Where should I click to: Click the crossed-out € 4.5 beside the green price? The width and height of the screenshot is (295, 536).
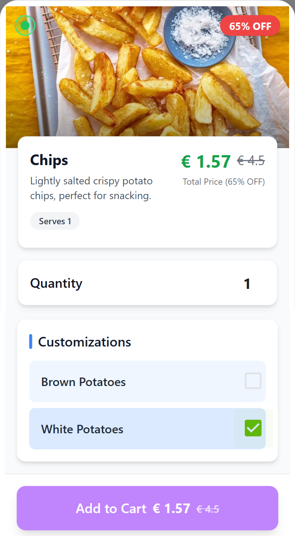[x=251, y=161]
